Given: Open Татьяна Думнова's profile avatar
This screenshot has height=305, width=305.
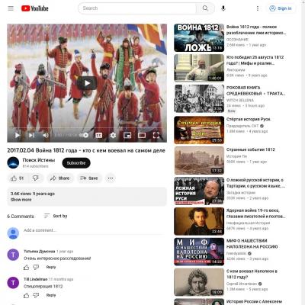Looking at the screenshot, I should 13,255.
